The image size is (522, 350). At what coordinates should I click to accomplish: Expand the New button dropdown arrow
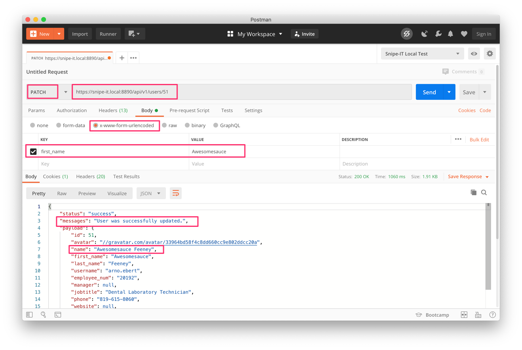(x=59, y=34)
